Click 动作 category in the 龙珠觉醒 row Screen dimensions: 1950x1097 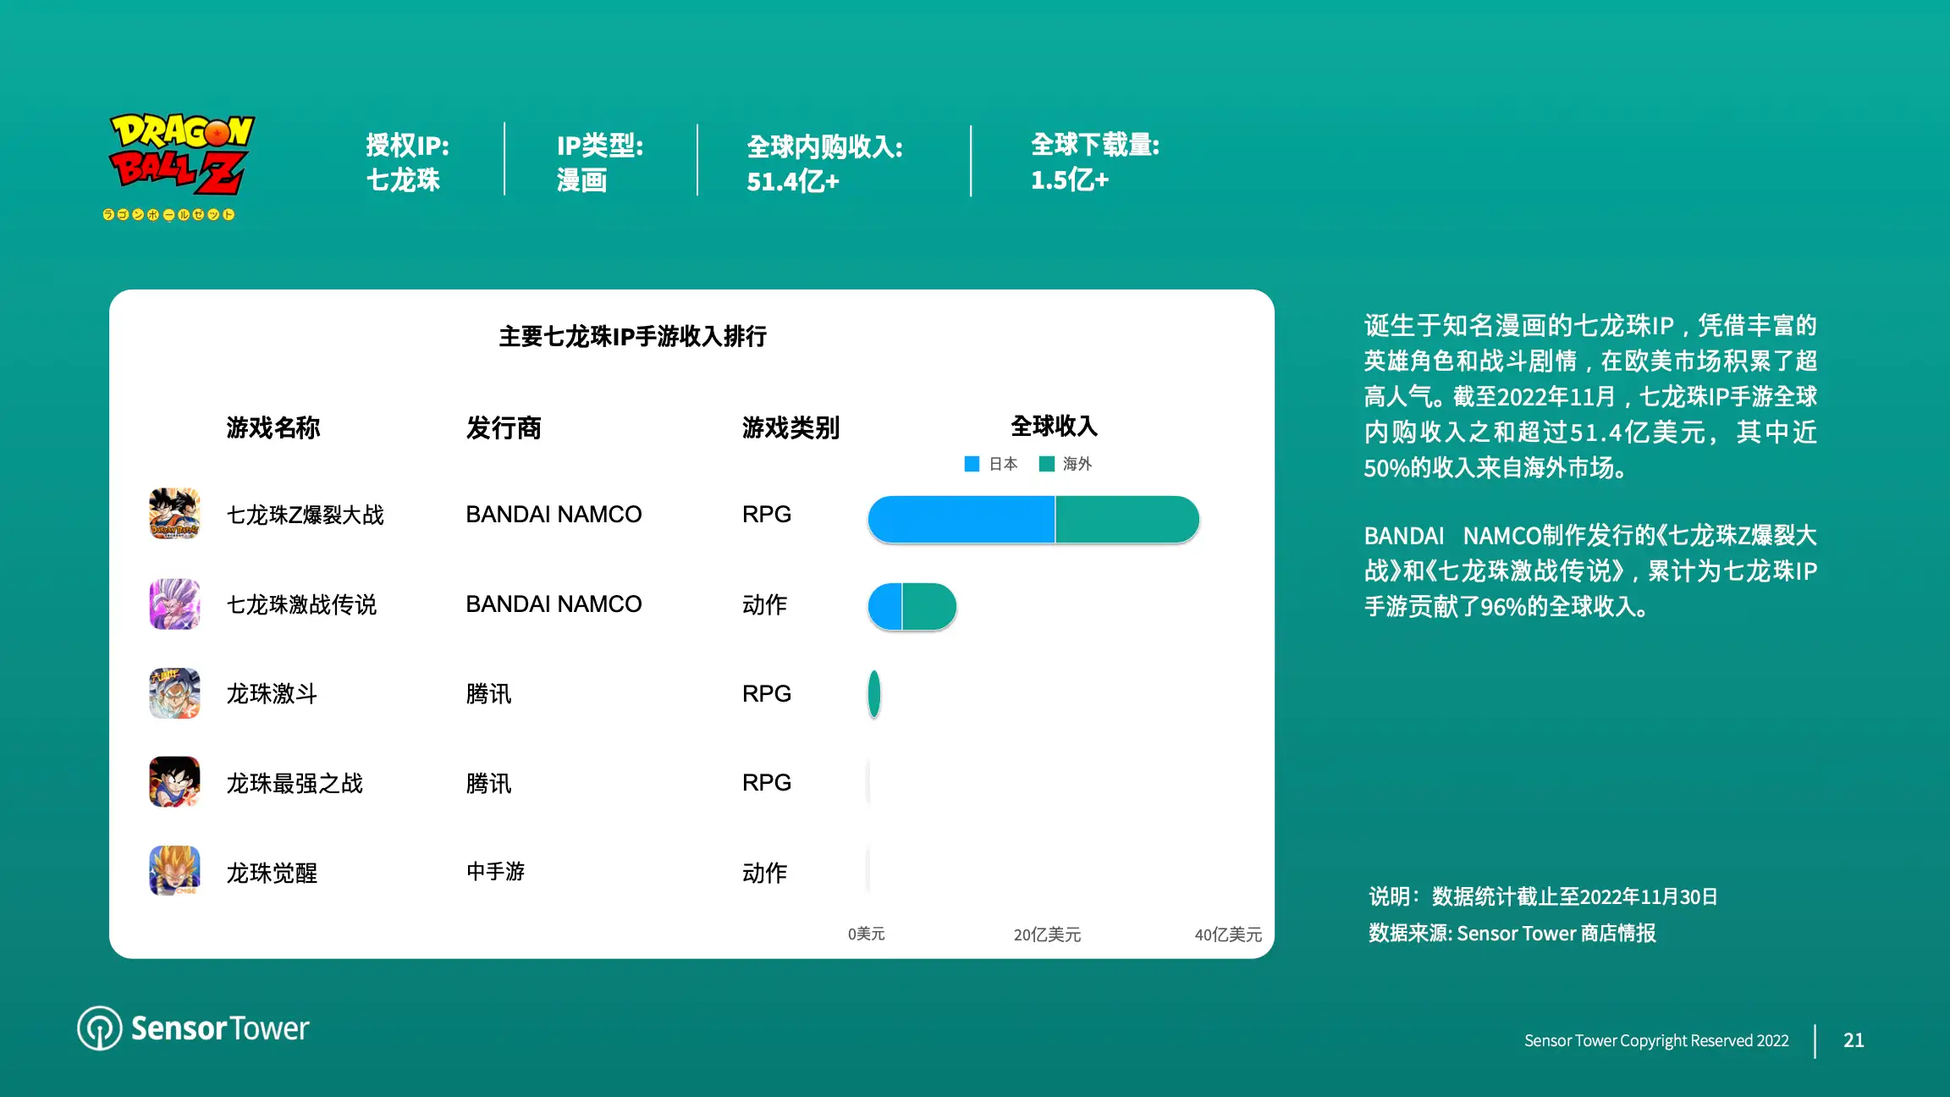[765, 873]
